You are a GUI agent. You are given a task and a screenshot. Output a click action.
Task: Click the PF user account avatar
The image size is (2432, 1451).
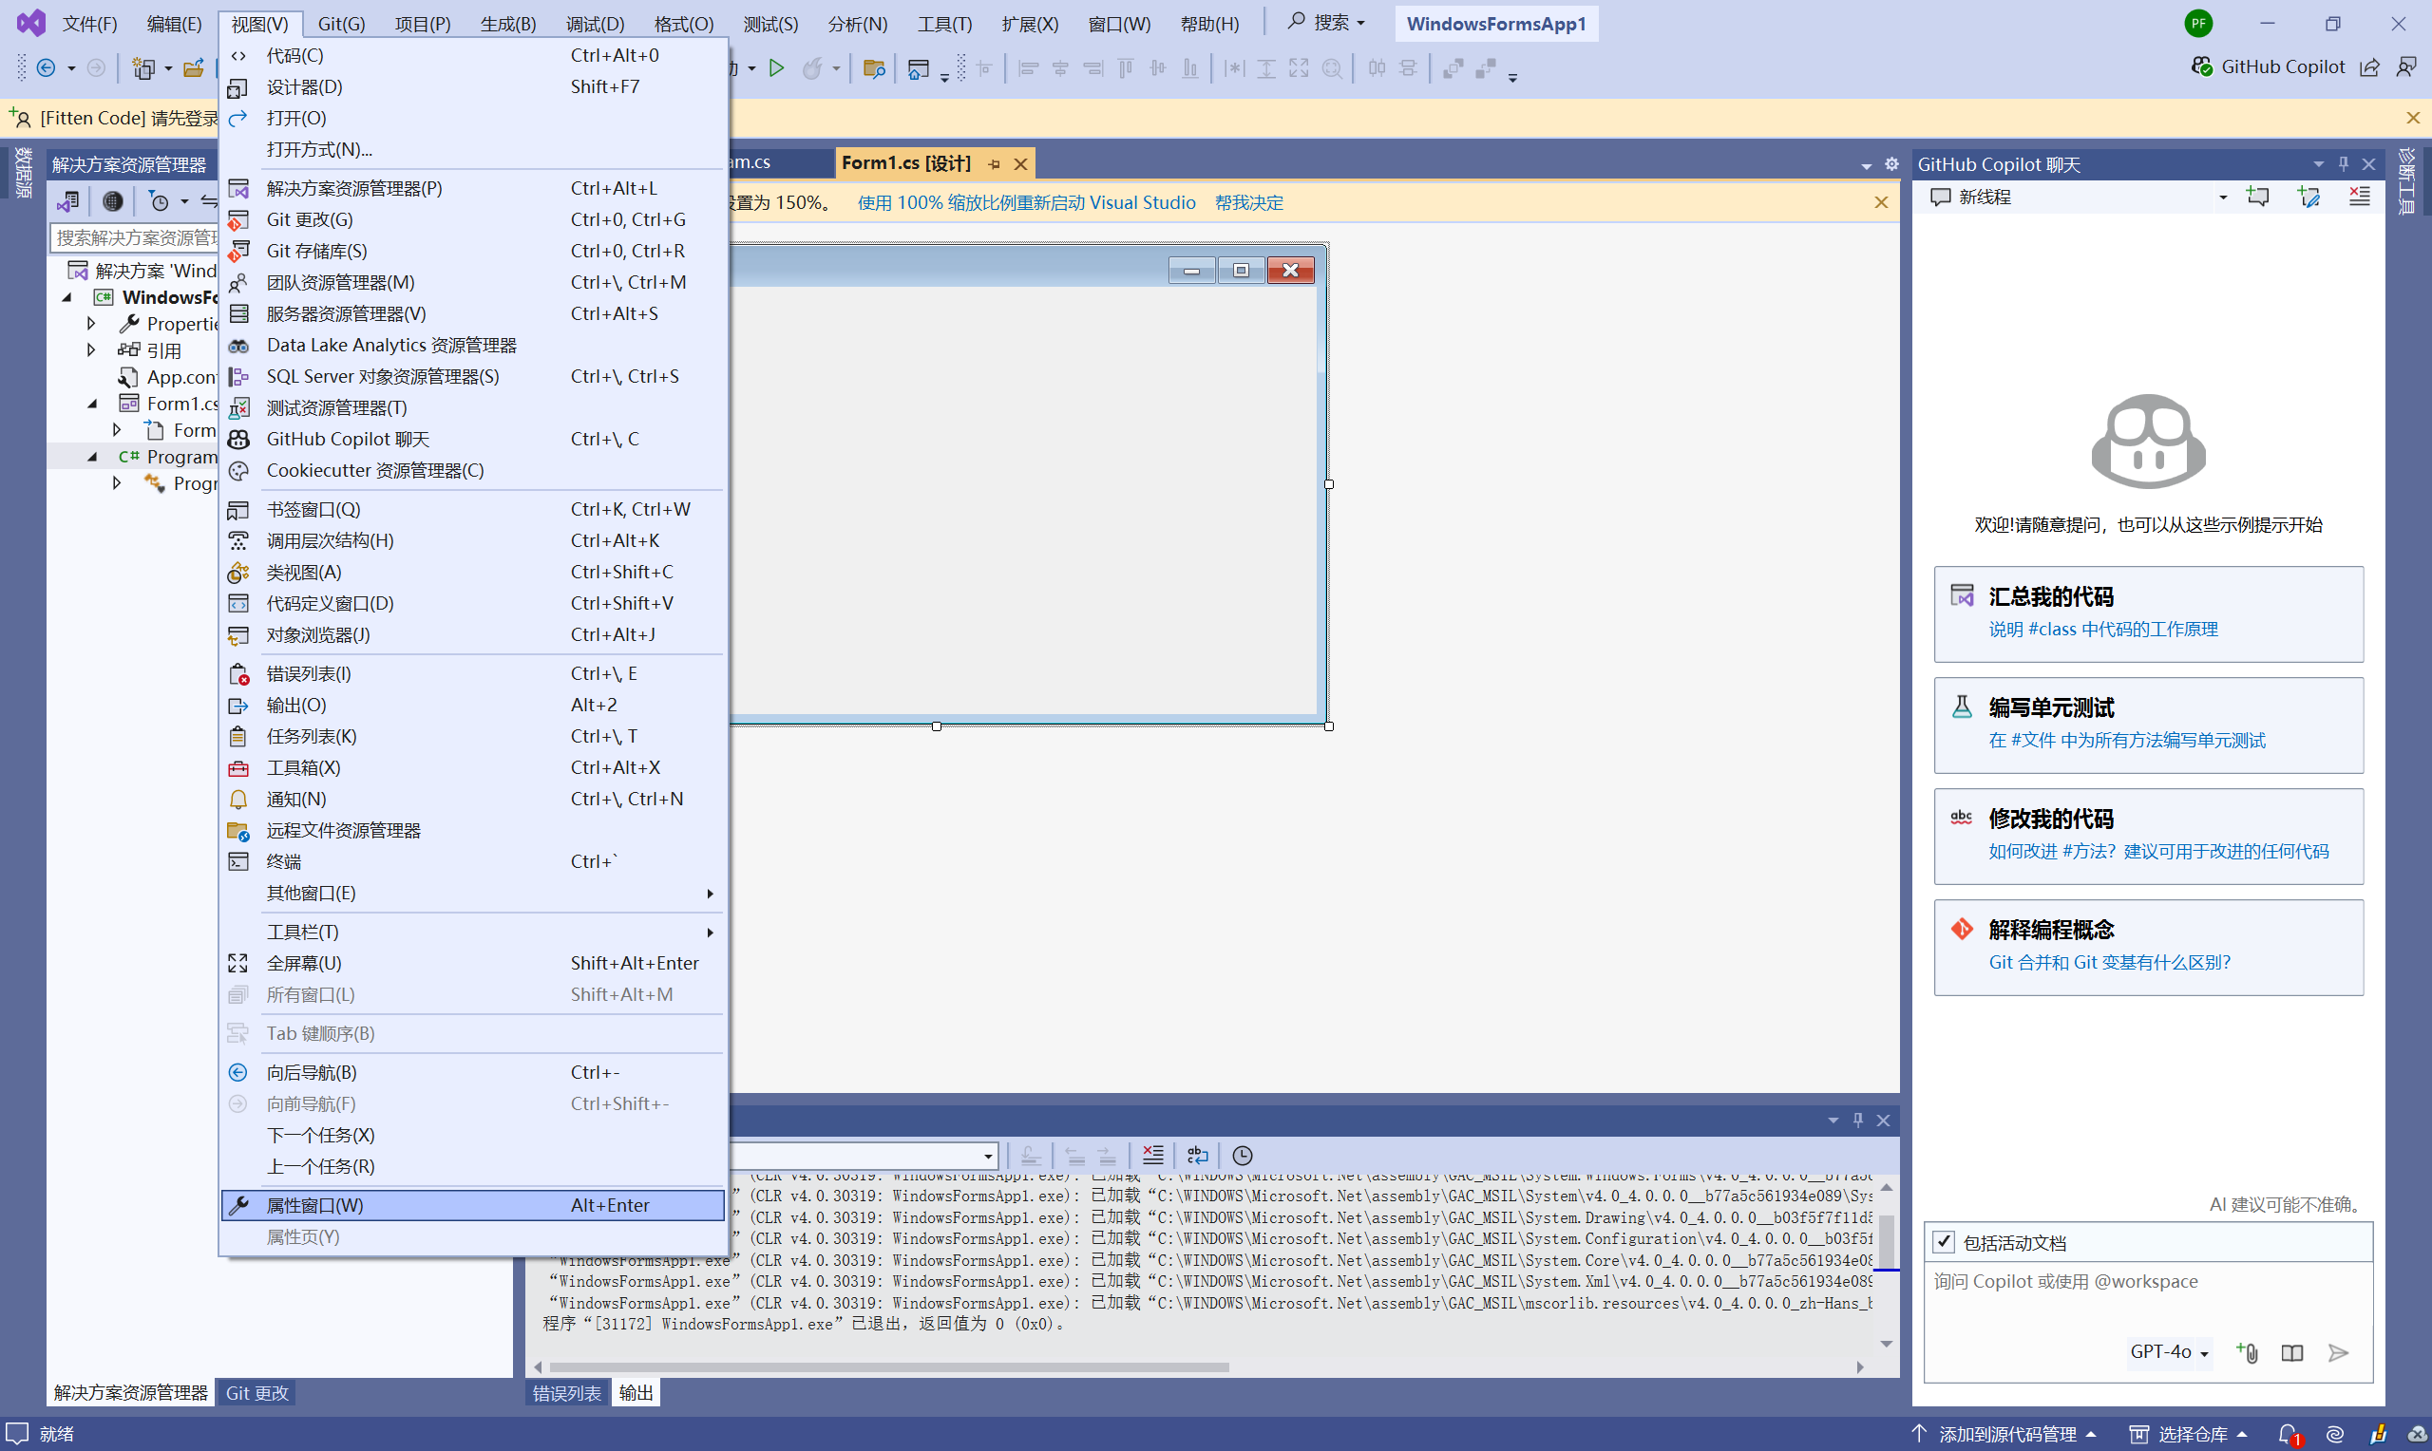tap(2198, 24)
